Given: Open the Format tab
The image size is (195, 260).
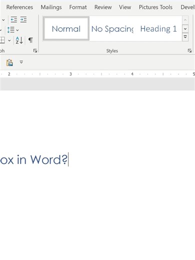Looking at the screenshot, I should (78, 7).
